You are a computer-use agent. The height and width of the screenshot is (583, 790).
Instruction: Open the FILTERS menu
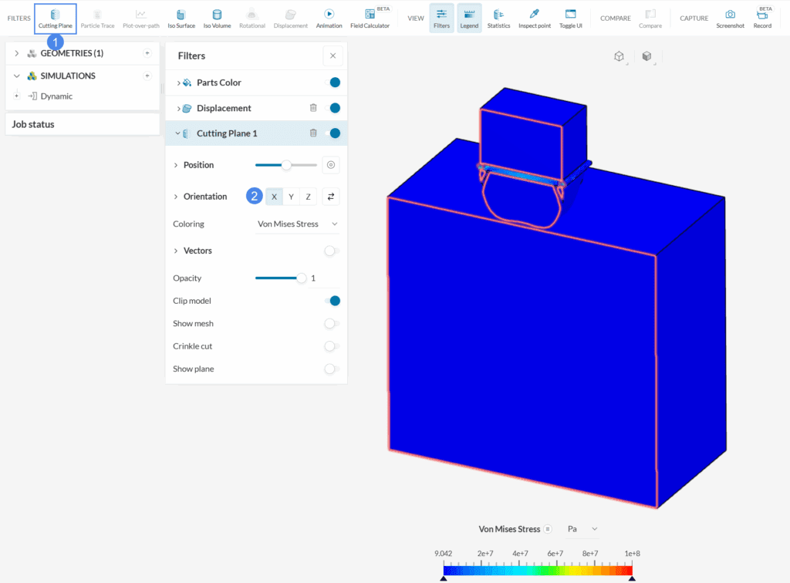(x=19, y=18)
